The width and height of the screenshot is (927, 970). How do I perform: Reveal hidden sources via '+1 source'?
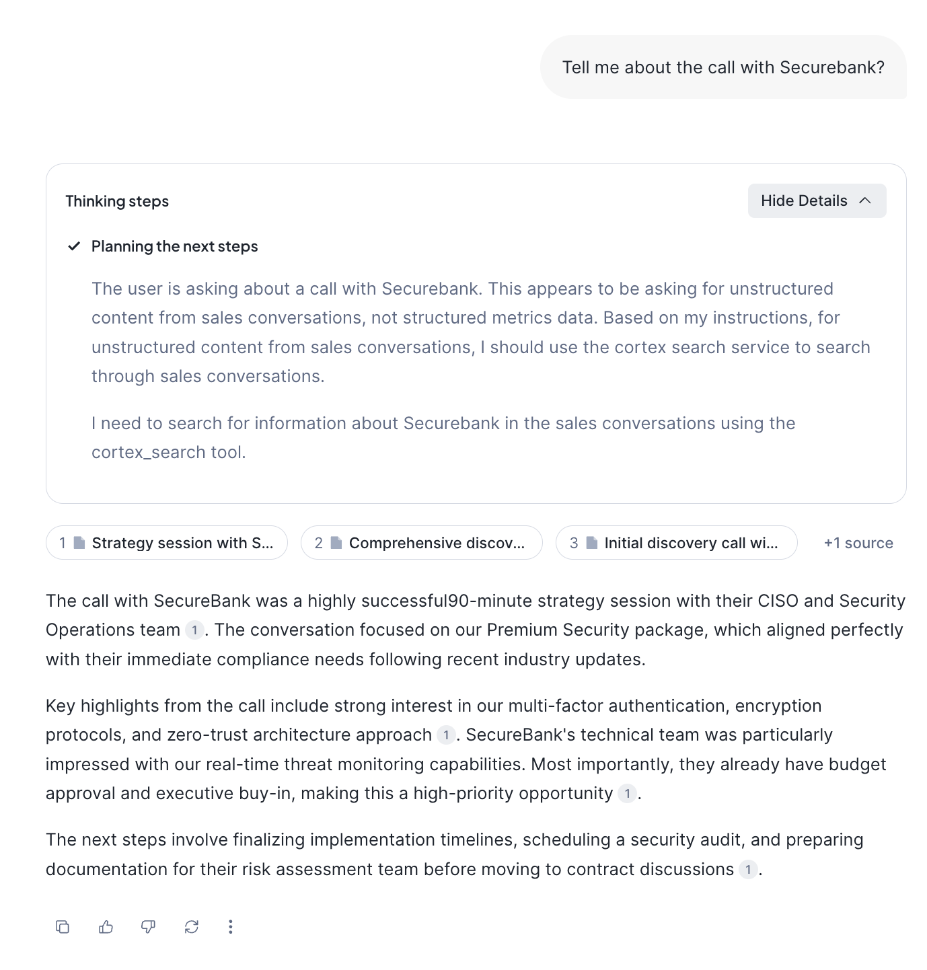858,542
